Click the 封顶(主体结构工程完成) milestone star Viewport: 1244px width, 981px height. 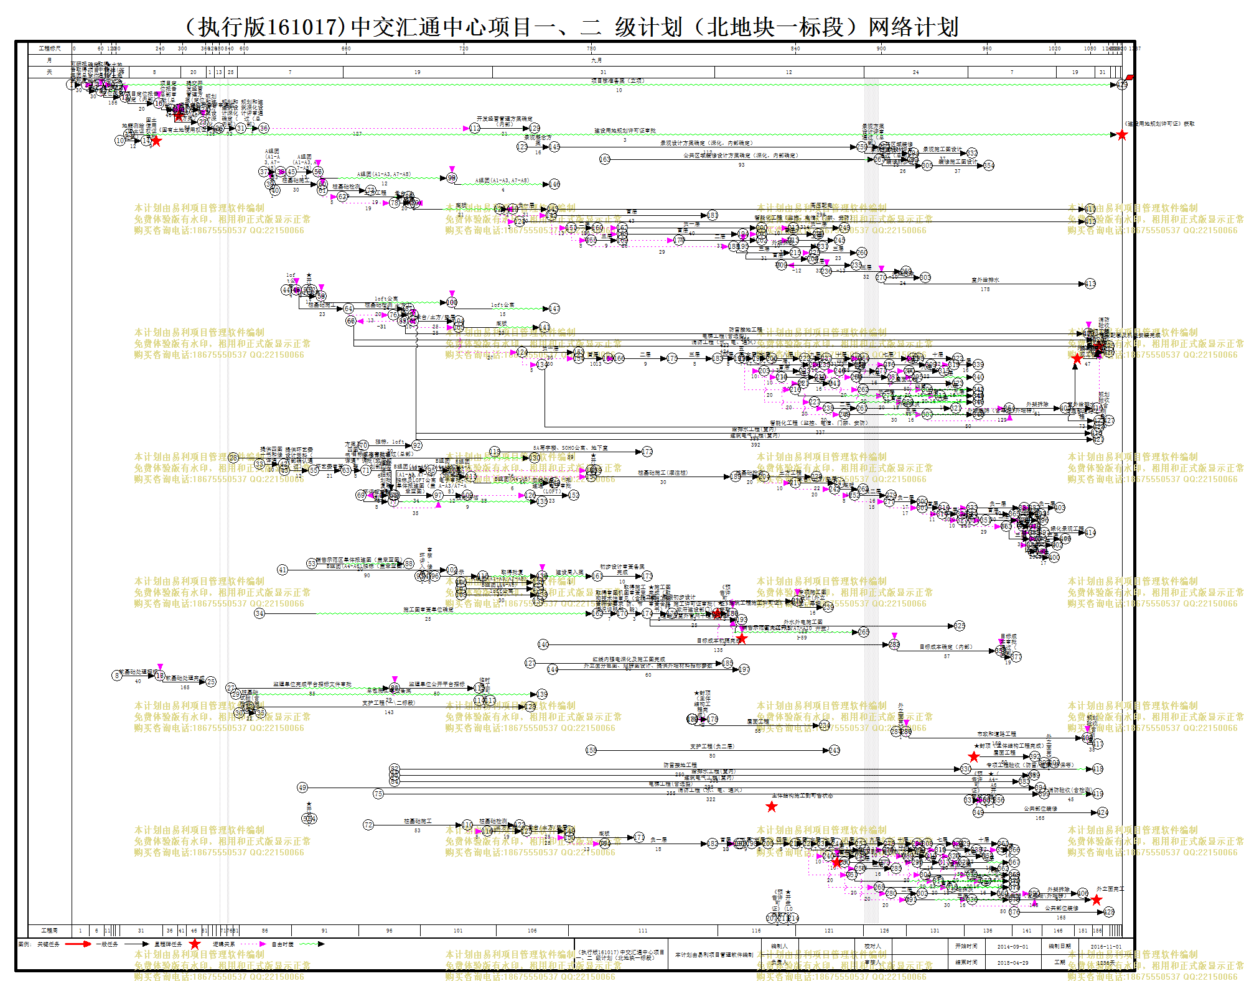pyautogui.click(x=974, y=756)
